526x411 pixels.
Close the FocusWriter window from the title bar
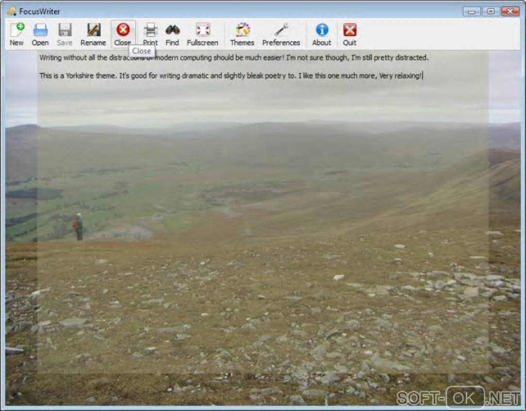[x=510, y=11]
